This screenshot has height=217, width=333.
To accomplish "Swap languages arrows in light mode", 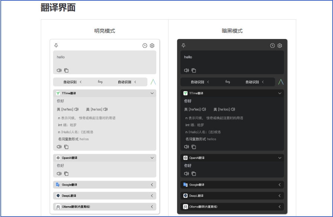I will coord(100,82).
